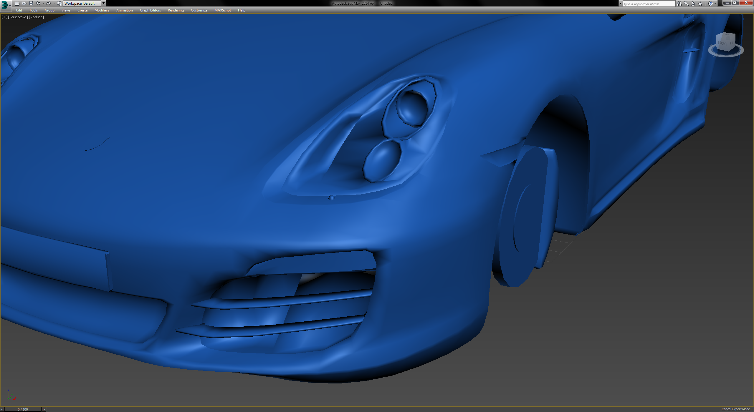Image resolution: width=754 pixels, height=412 pixels.
Task: Open the Help question-mark dropdown arrow
Action: [715, 4]
